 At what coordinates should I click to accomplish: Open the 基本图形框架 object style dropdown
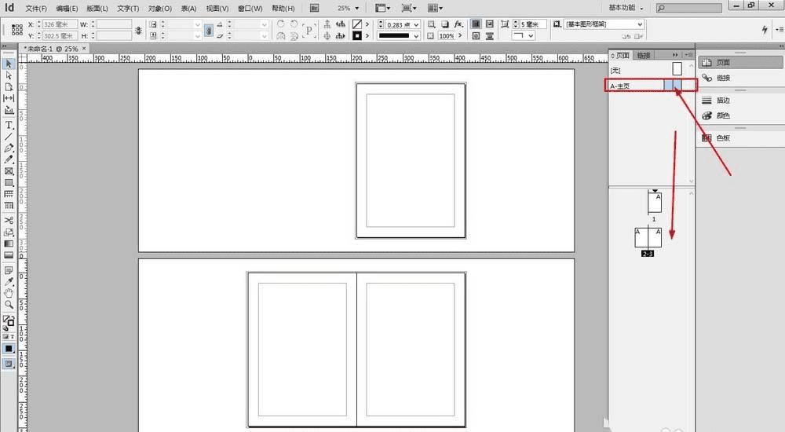click(x=604, y=24)
